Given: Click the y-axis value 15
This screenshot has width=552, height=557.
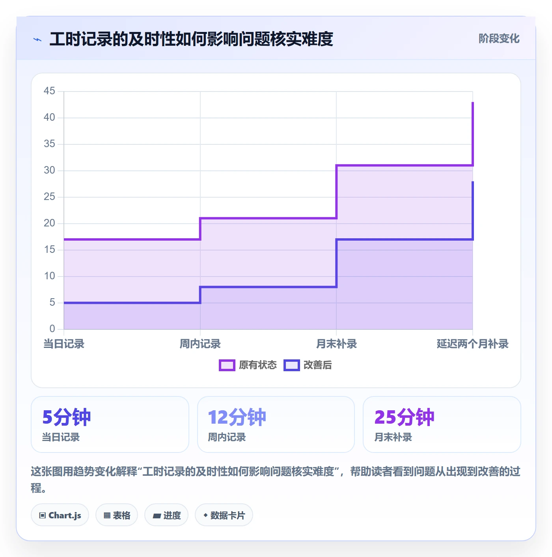Looking at the screenshot, I should pos(49,250).
